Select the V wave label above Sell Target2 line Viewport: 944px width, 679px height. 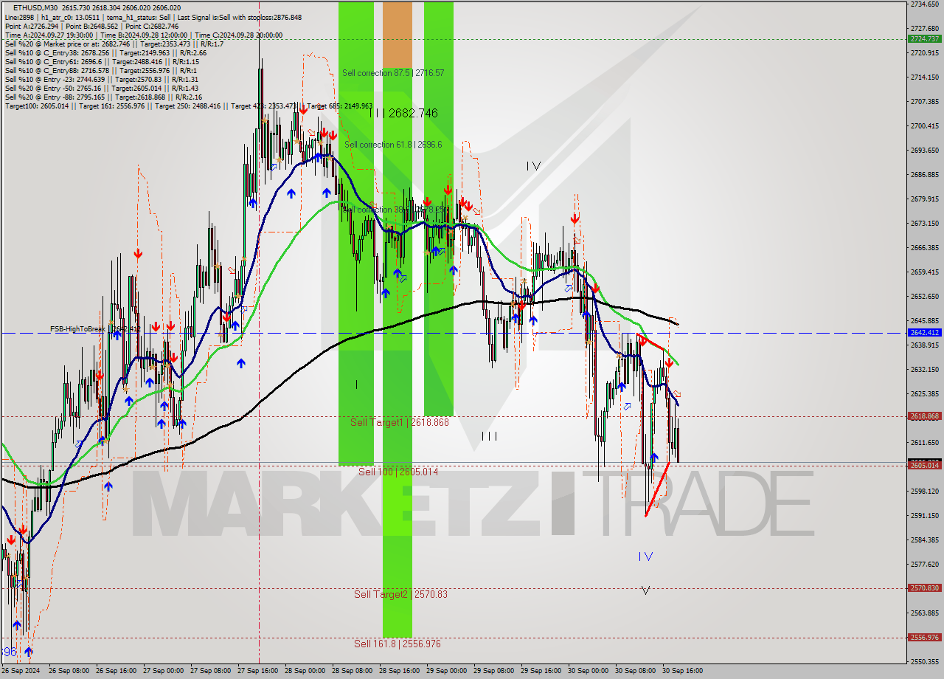tap(645, 590)
